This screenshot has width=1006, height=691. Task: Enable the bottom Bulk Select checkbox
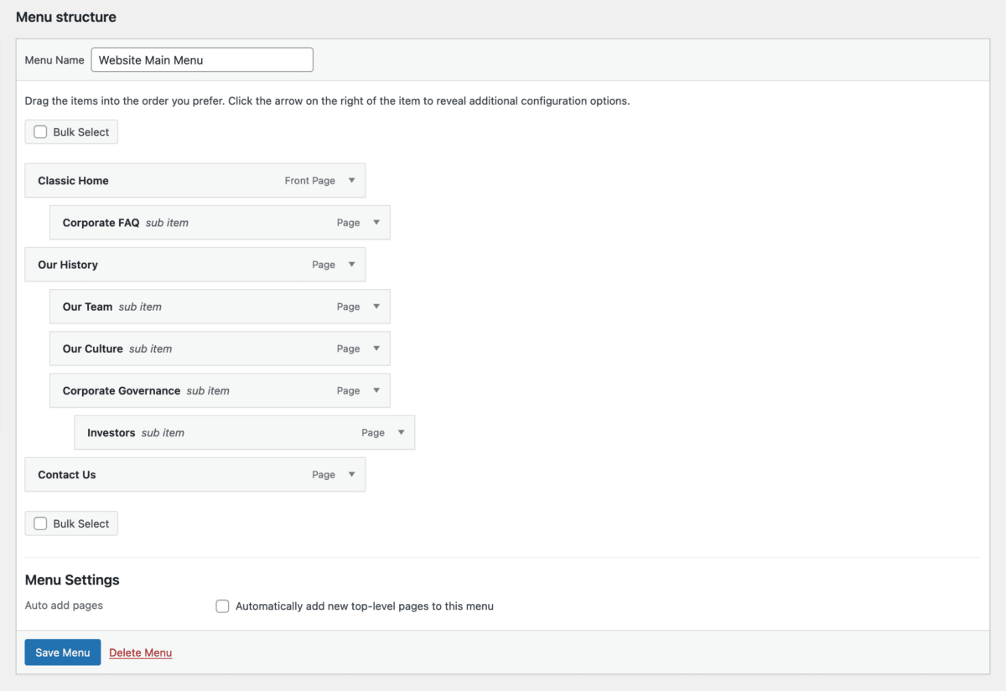tap(39, 523)
